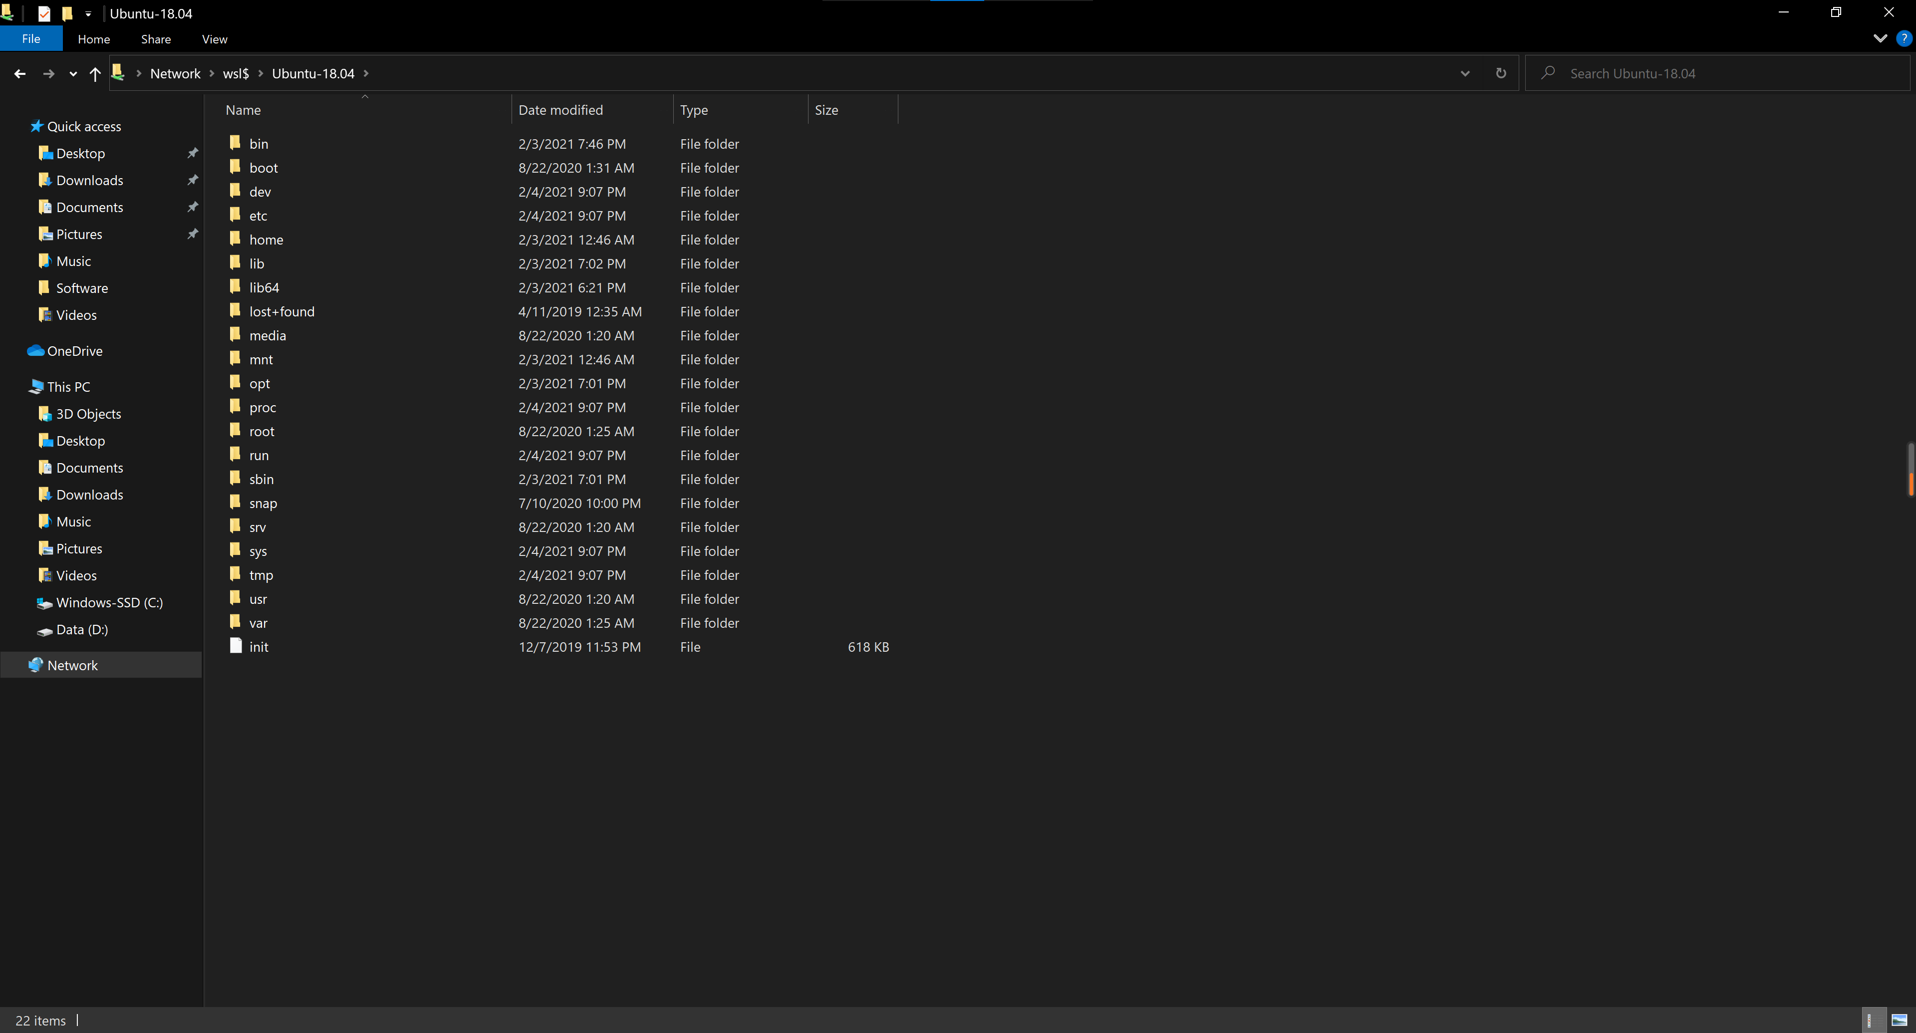
Task: Open the Home ribbon tab
Action: [x=94, y=38]
